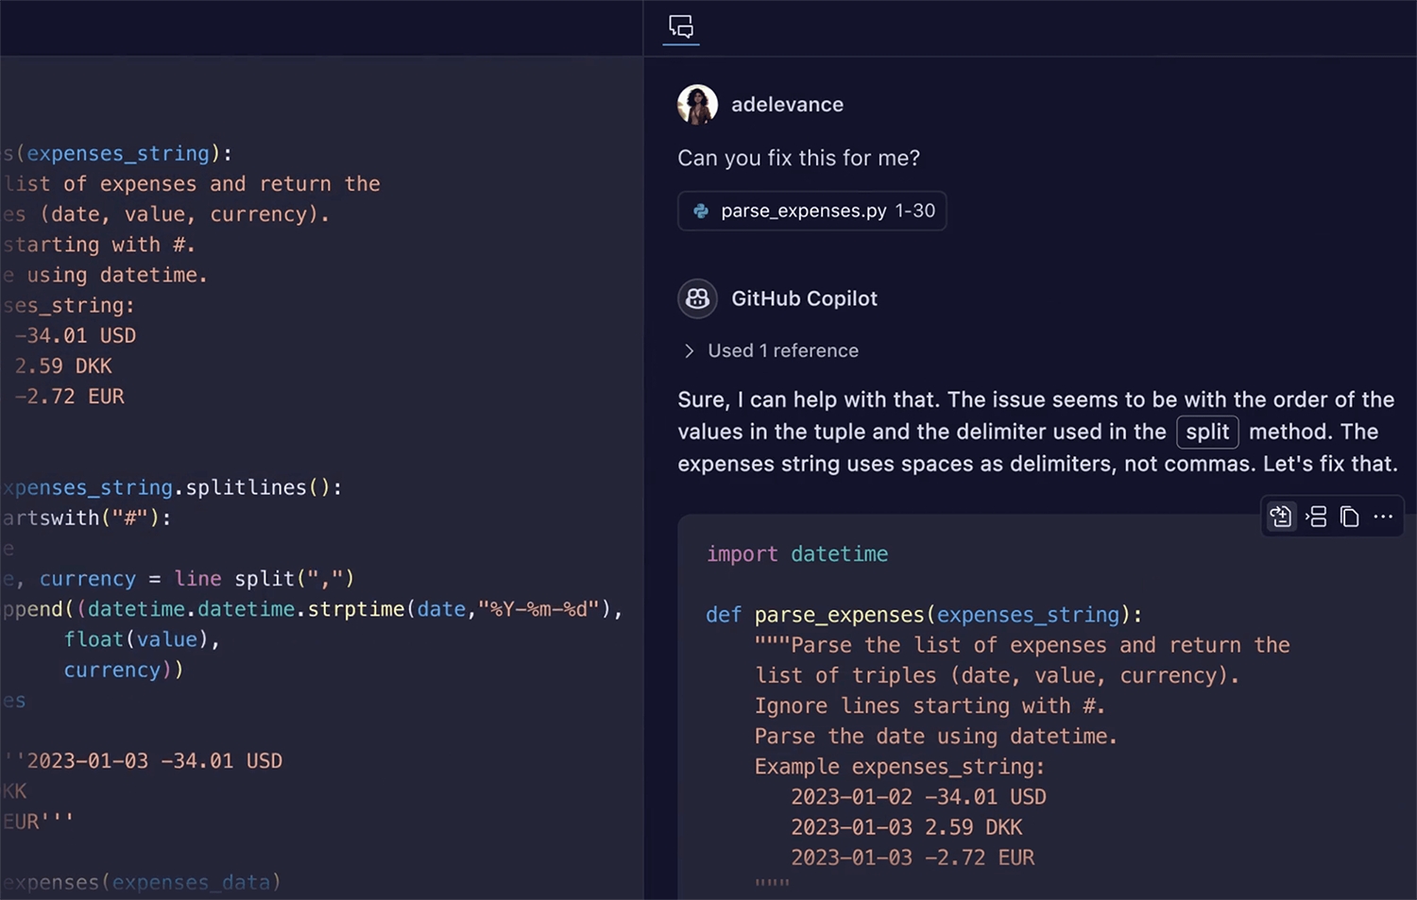Image resolution: width=1417 pixels, height=900 pixels.
Task: Click adelevance's profile avatar
Action: coord(697,105)
